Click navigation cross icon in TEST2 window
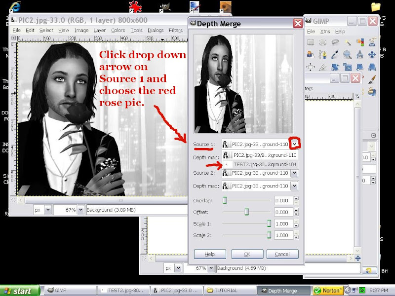 (357, 258)
